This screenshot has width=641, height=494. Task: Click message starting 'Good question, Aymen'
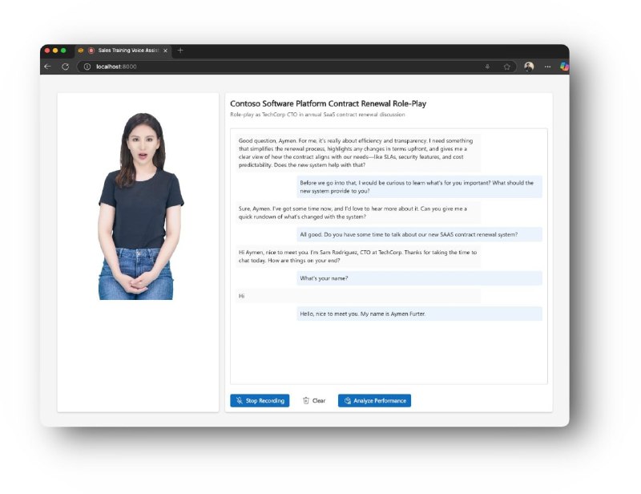pyautogui.click(x=358, y=152)
